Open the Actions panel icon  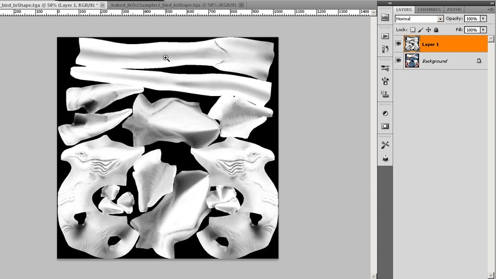point(385,37)
